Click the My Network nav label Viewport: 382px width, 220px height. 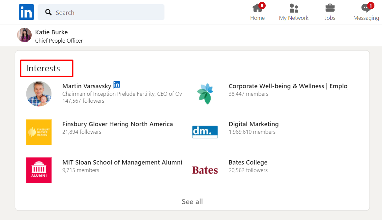click(294, 18)
